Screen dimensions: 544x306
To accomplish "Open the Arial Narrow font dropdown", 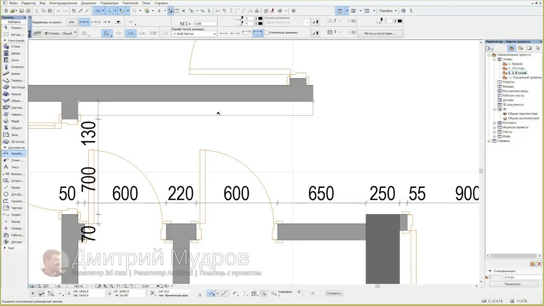I will pos(194,34).
